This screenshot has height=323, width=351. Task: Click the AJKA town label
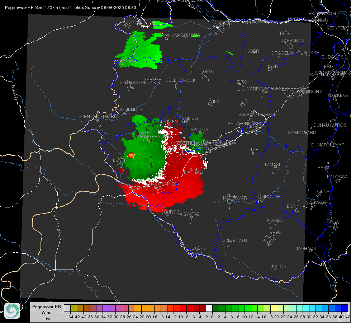tap(214, 102)
